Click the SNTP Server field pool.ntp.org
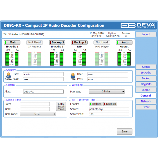The width and height of the screenshot is (158, 158). point(109,109)
